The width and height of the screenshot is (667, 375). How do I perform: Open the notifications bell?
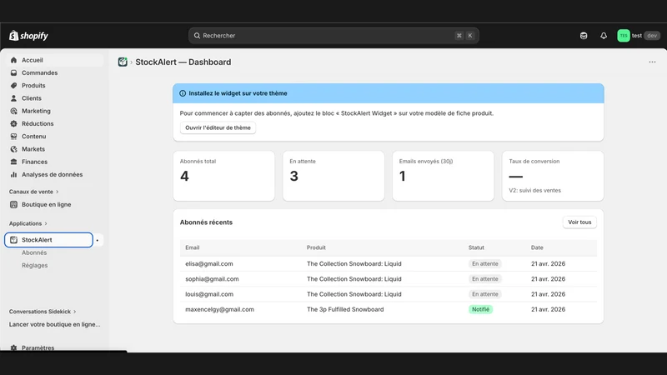tap(604, 36)
